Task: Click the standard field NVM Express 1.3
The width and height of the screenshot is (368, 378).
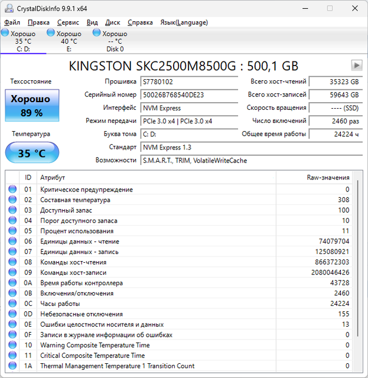Action: click(x=252, y=147)
